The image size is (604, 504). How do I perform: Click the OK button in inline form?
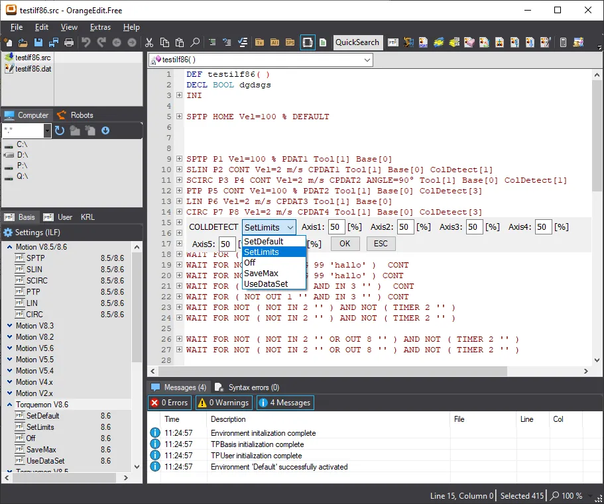coord(345,244)
